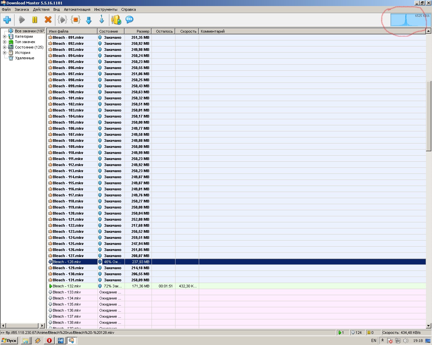The width and height of the screenshot is (432, 345).
Task: Select the Все закачки tree item
Action: (x=30, y=31)
